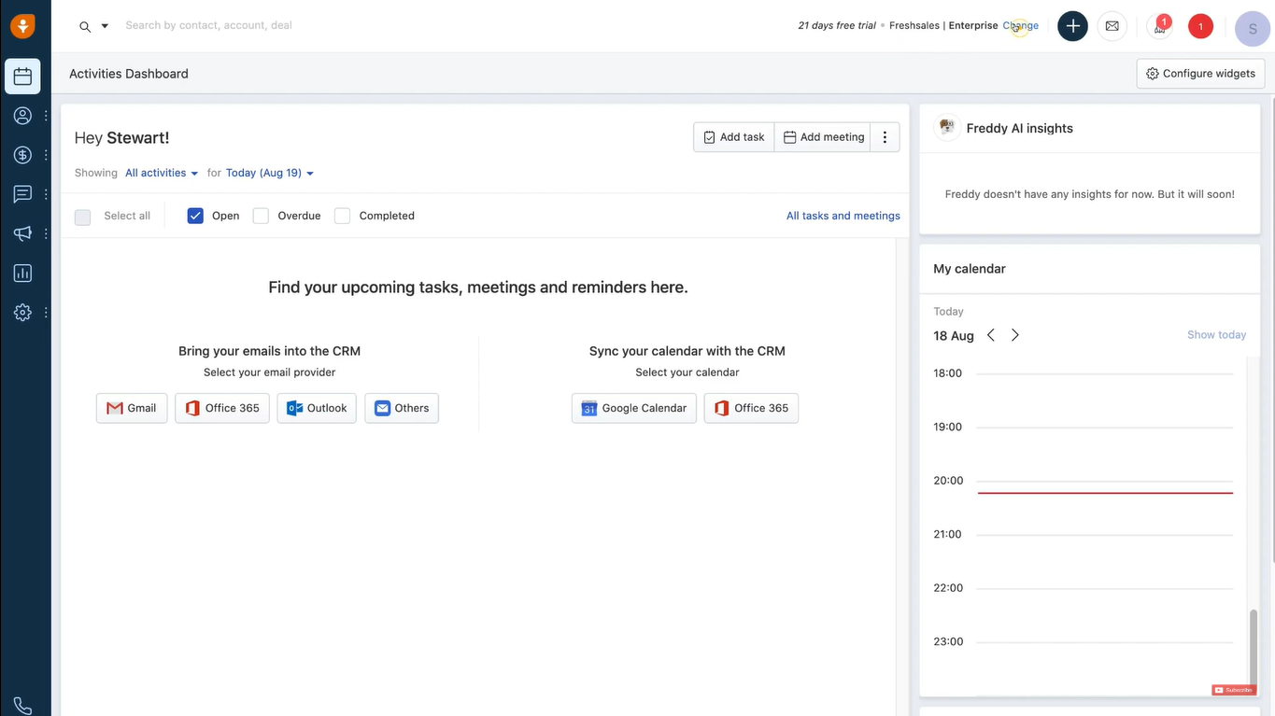Open the Conversations chat icon in sidebar

(22, 194)
